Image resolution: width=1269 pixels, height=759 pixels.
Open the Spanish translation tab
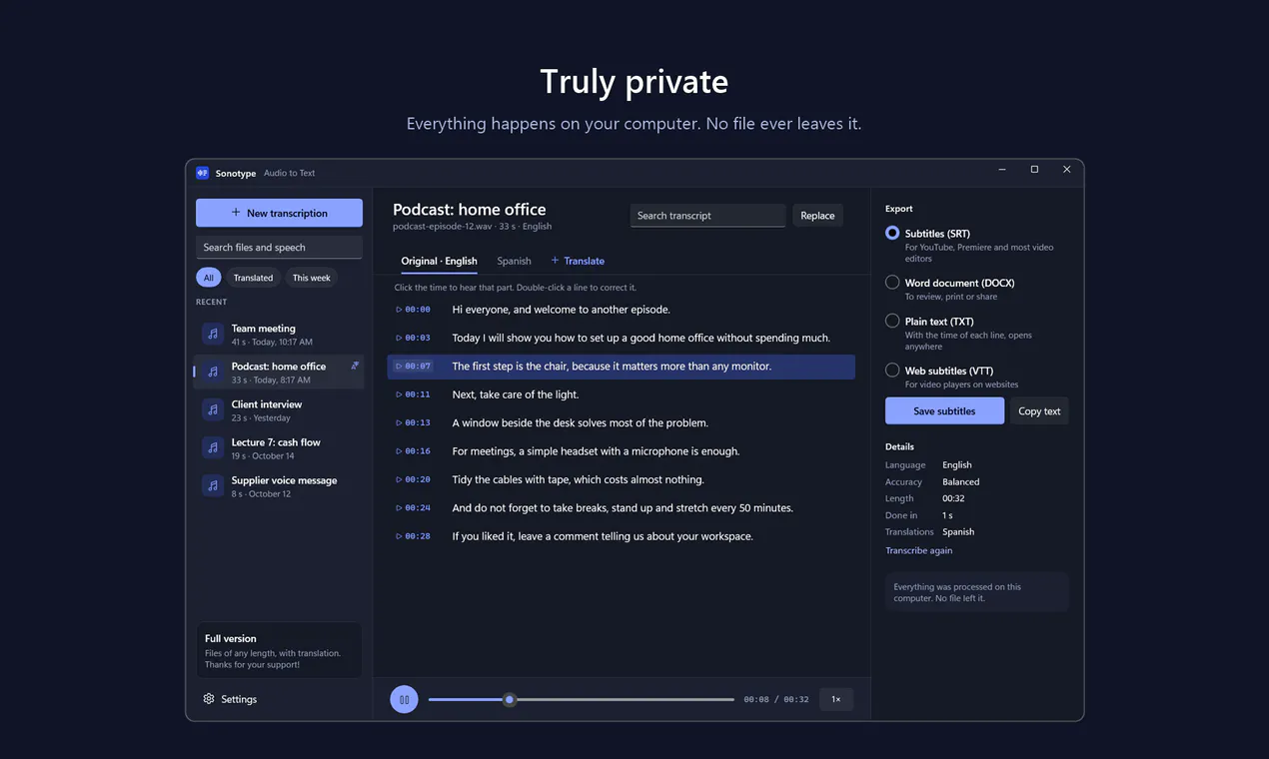point(514,261)
